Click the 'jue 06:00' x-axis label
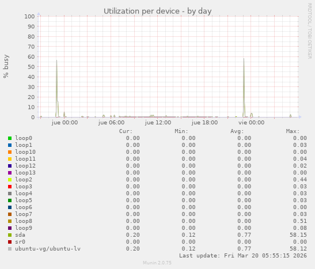Viewport: 315px width, 269px height. 111,123
